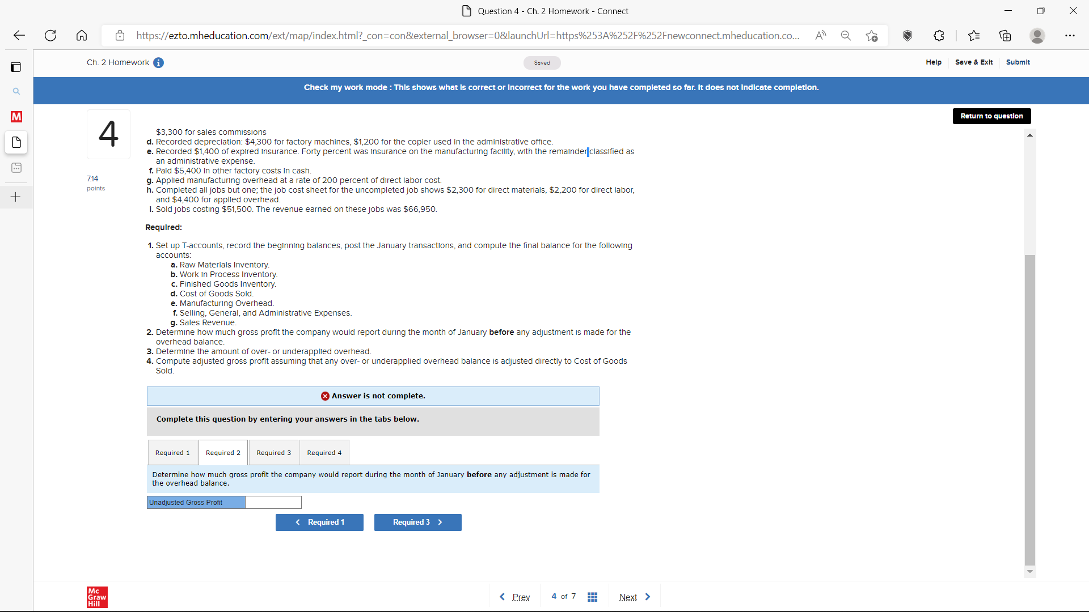Open the Browser essentials shield icon

pos(907,35)
